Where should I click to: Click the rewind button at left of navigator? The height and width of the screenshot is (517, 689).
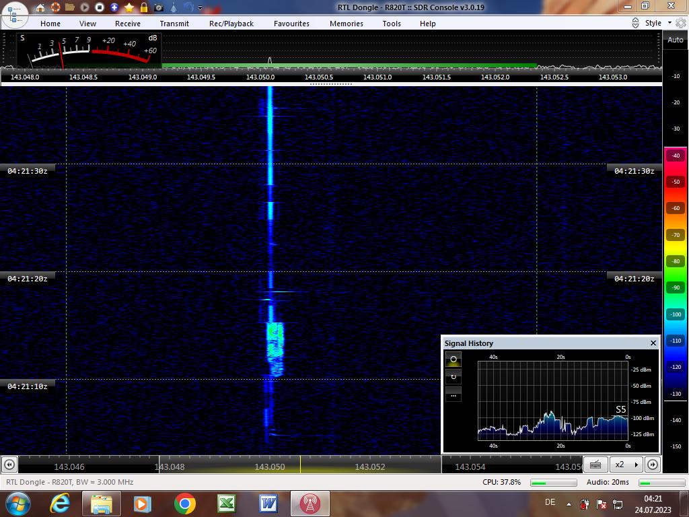[9, 464]
